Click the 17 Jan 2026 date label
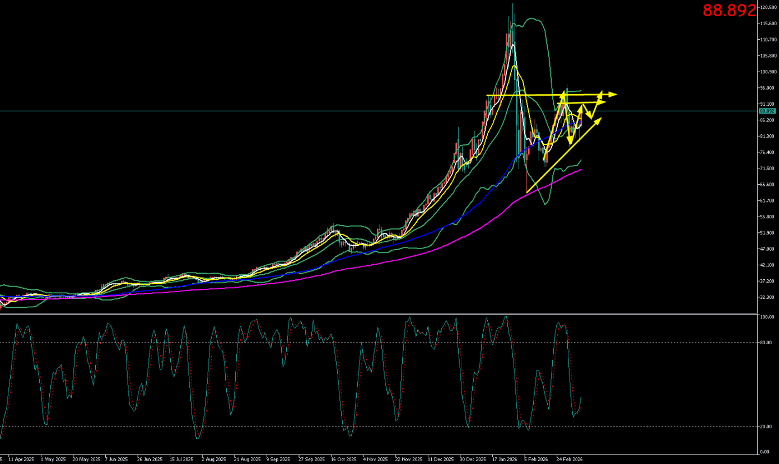 tap(505, 459)
